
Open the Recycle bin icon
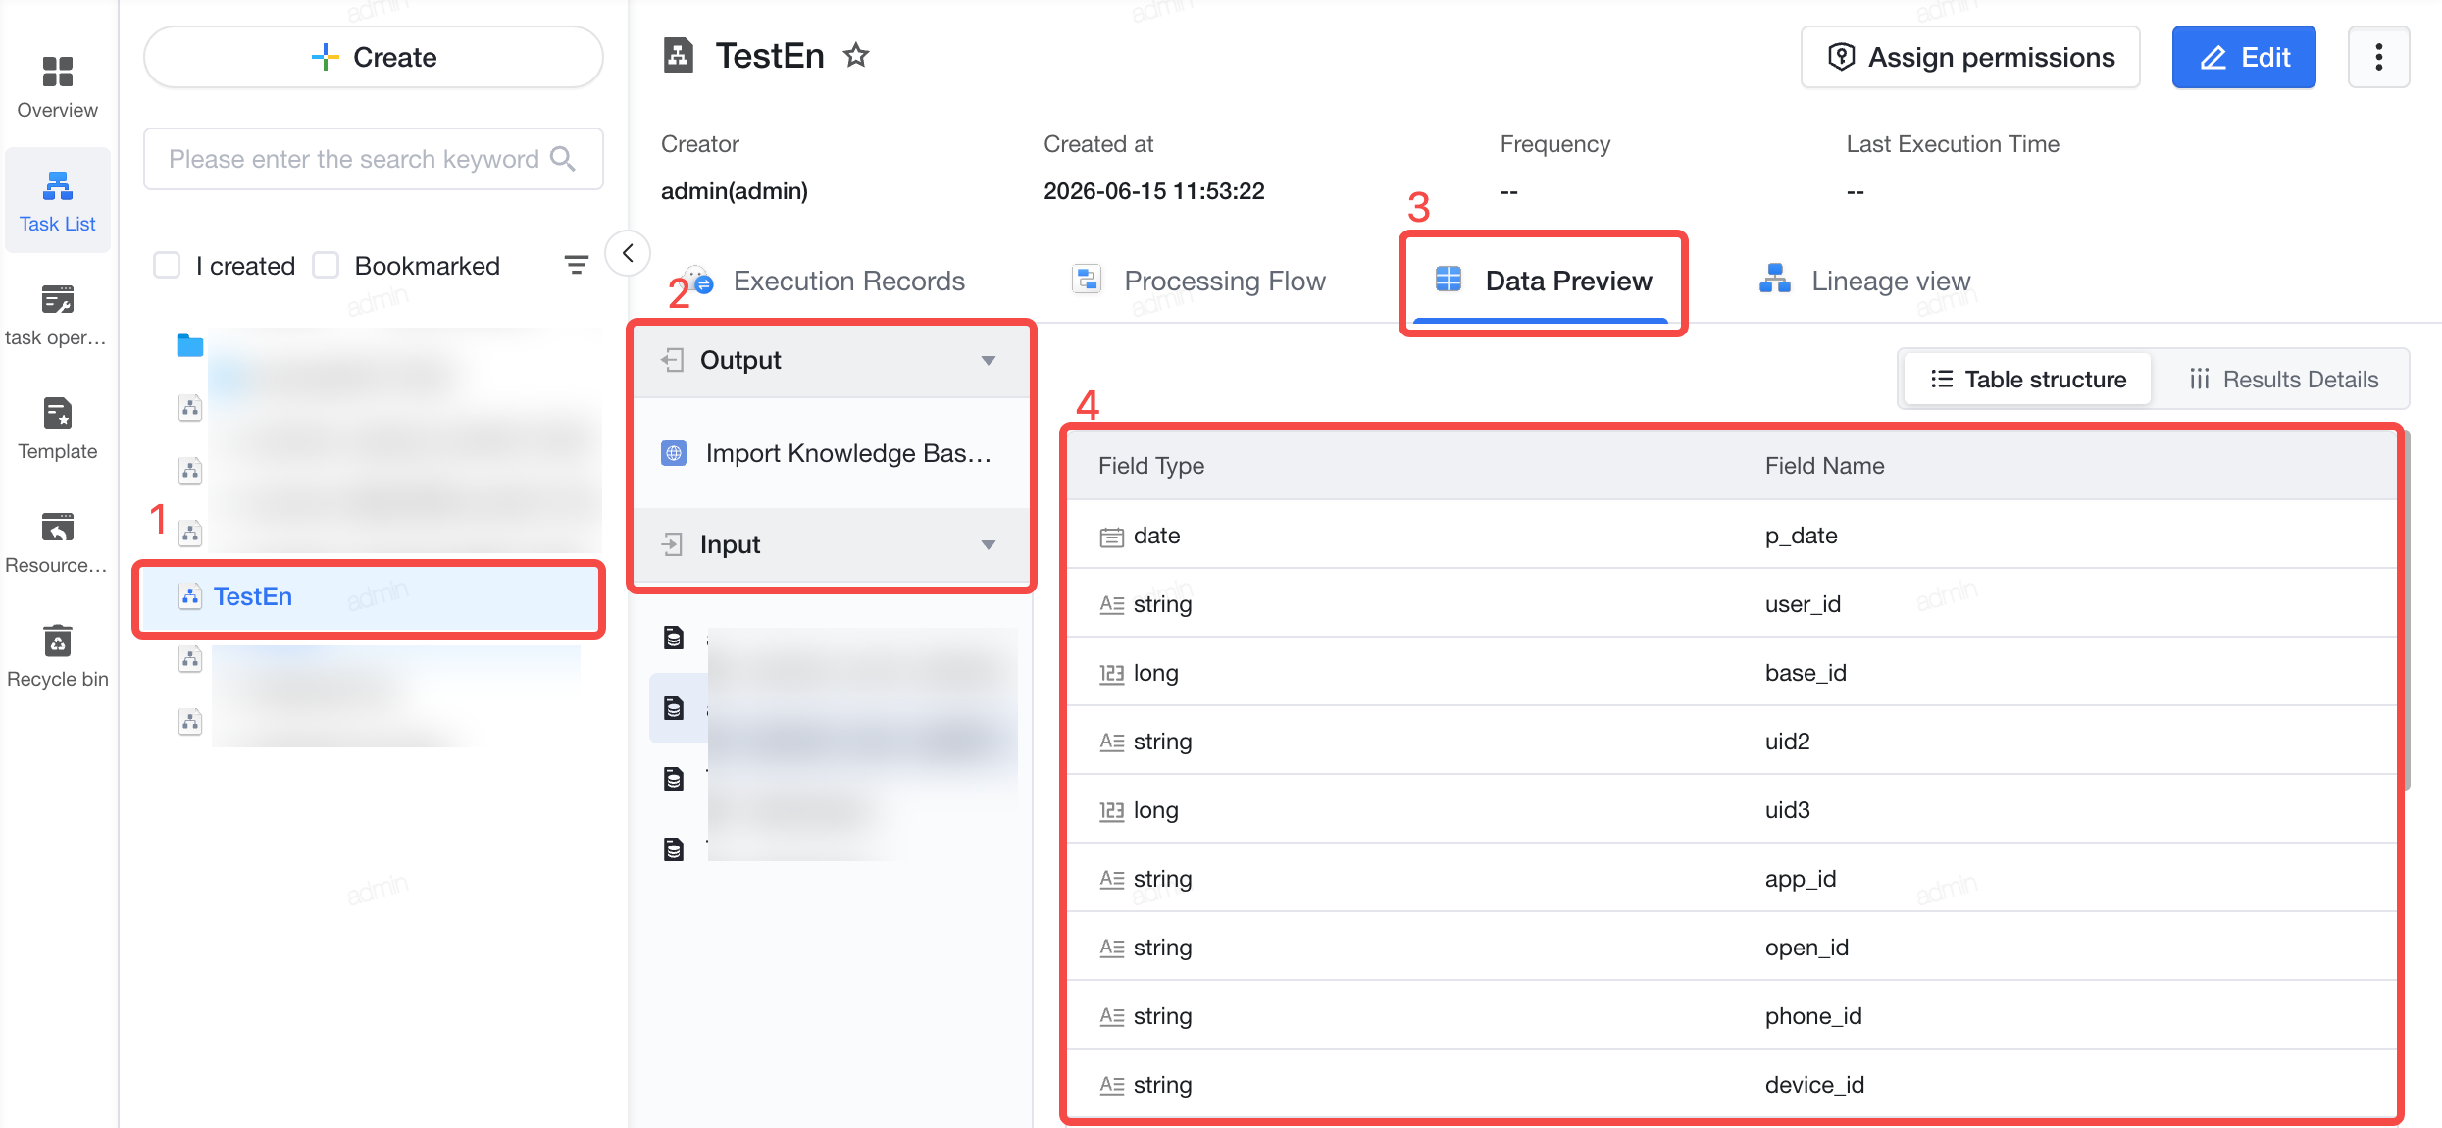click(58, 641)
